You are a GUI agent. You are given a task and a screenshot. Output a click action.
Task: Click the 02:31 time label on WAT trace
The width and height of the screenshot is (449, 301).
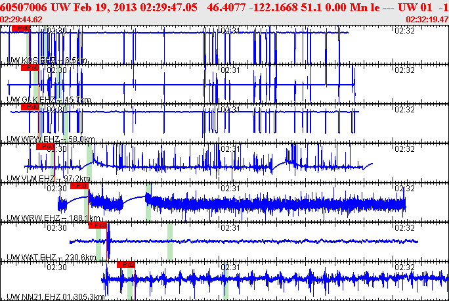click(230, 228)
